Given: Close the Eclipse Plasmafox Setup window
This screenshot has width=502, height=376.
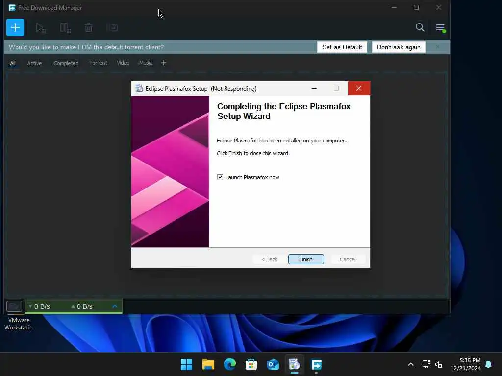Looking at the screenshot, I should pyautogui.click(x=359, y=88).
